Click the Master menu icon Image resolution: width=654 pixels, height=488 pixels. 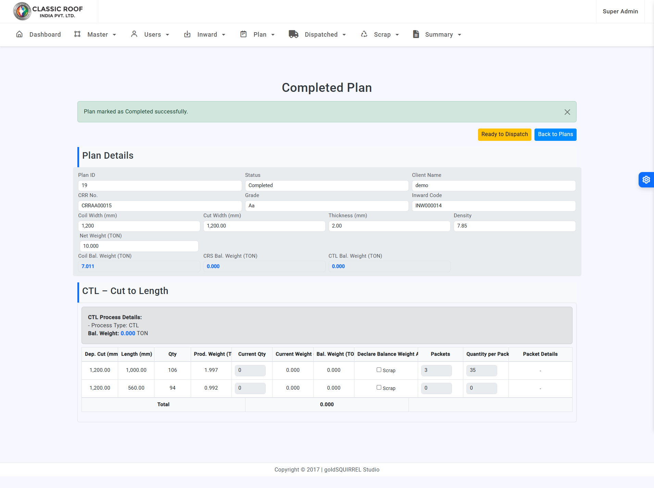coord(77,34)
